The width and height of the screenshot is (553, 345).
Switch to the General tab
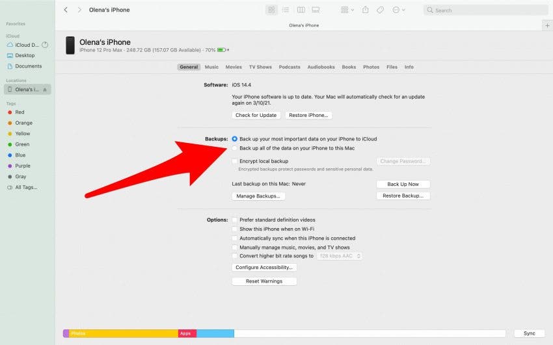(x=189, y=67)
